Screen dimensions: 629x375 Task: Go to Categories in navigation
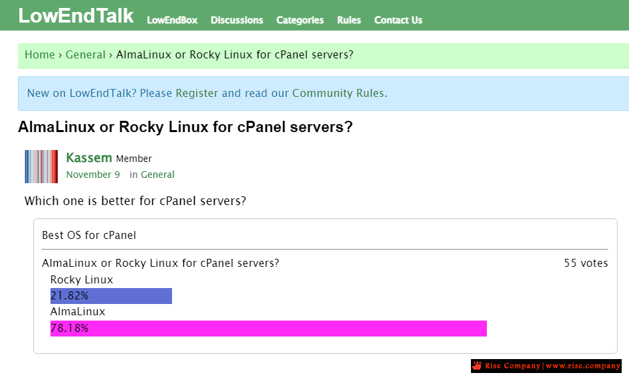click(300, 20)
